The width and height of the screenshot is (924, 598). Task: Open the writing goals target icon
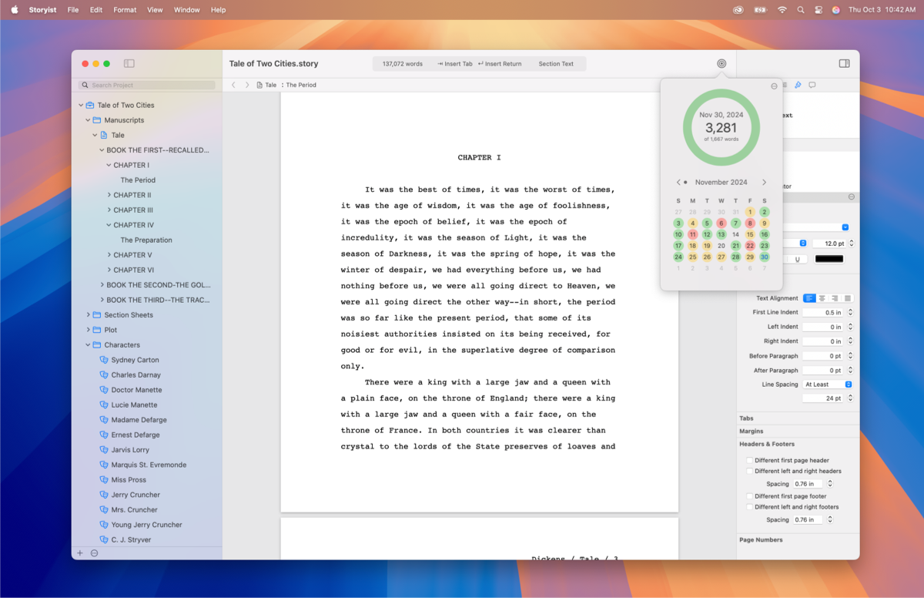[x=721, y=64]
